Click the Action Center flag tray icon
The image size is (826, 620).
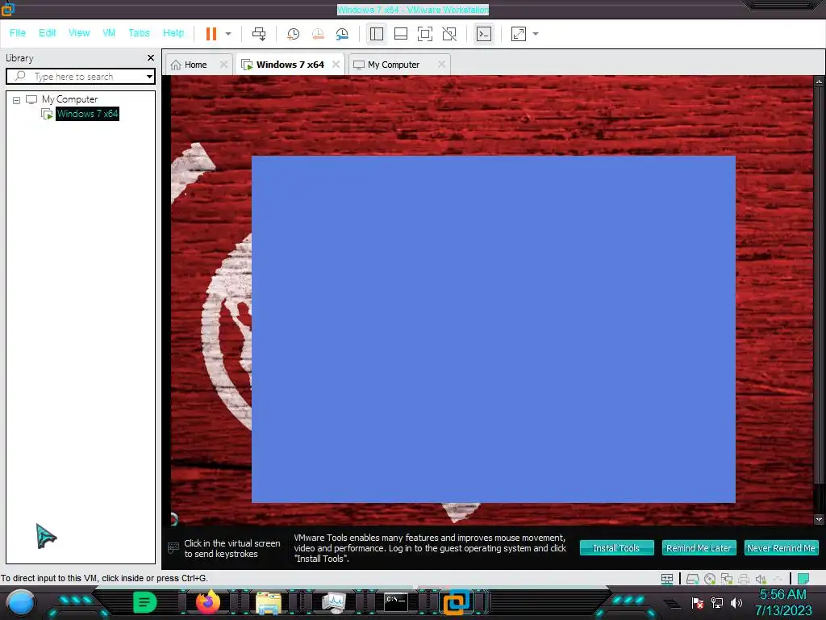click(698, 603)
